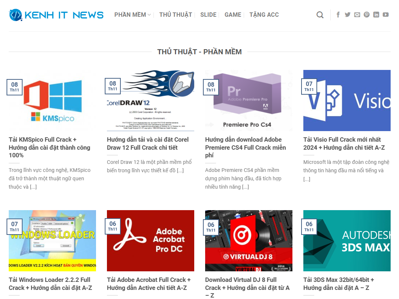Open the Twitter social icon

[x=348, y=15]
